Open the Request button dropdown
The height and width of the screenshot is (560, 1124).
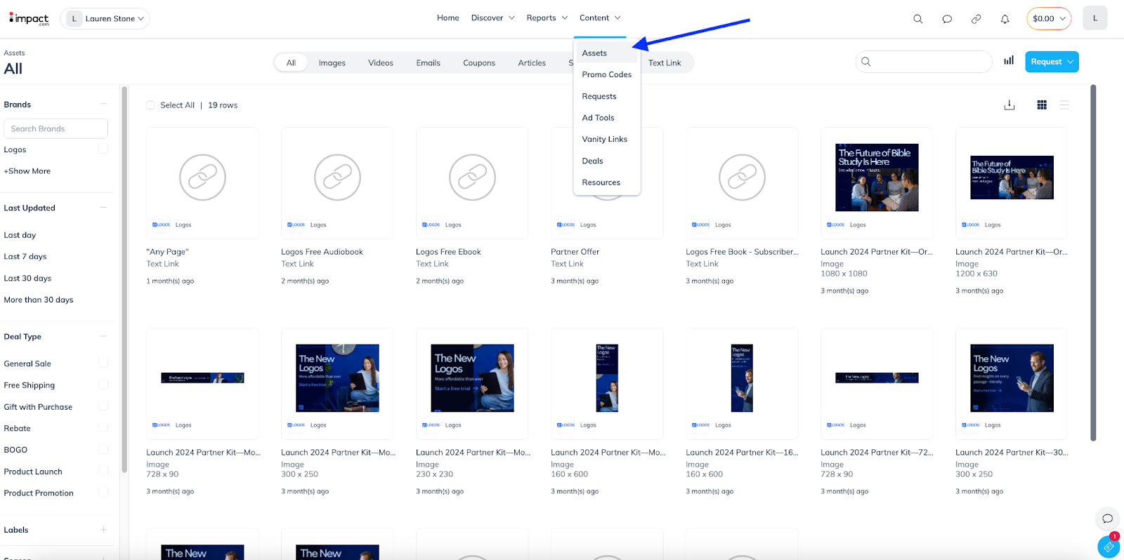click(x=1052, y=62)
